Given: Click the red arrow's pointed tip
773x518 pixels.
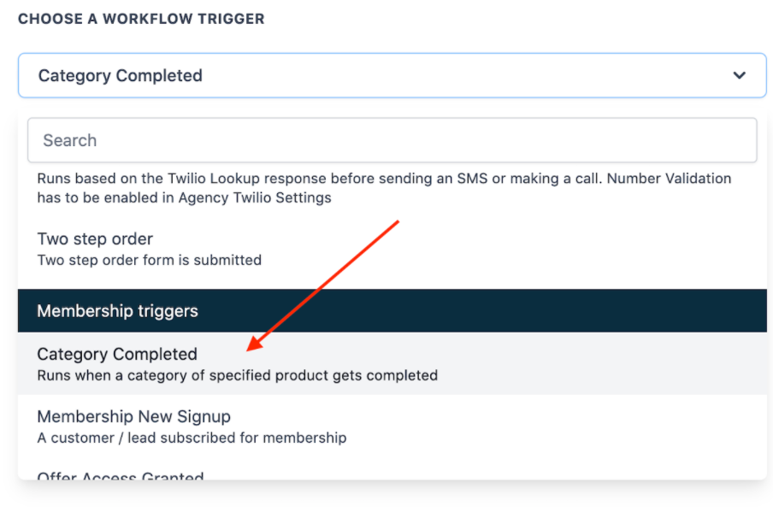Looking at the screenshot, I should (248, 349).
